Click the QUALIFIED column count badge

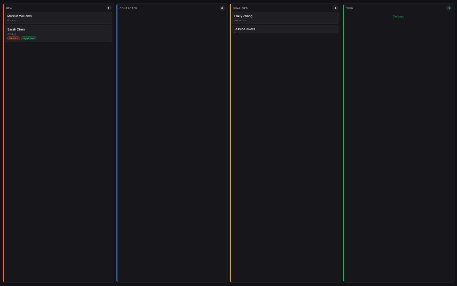(x=336, y=8)
